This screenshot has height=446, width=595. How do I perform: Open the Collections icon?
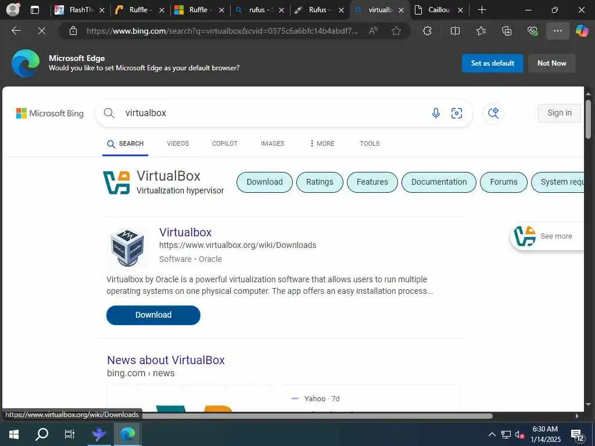pyautogui.click(x=507, y=31)
